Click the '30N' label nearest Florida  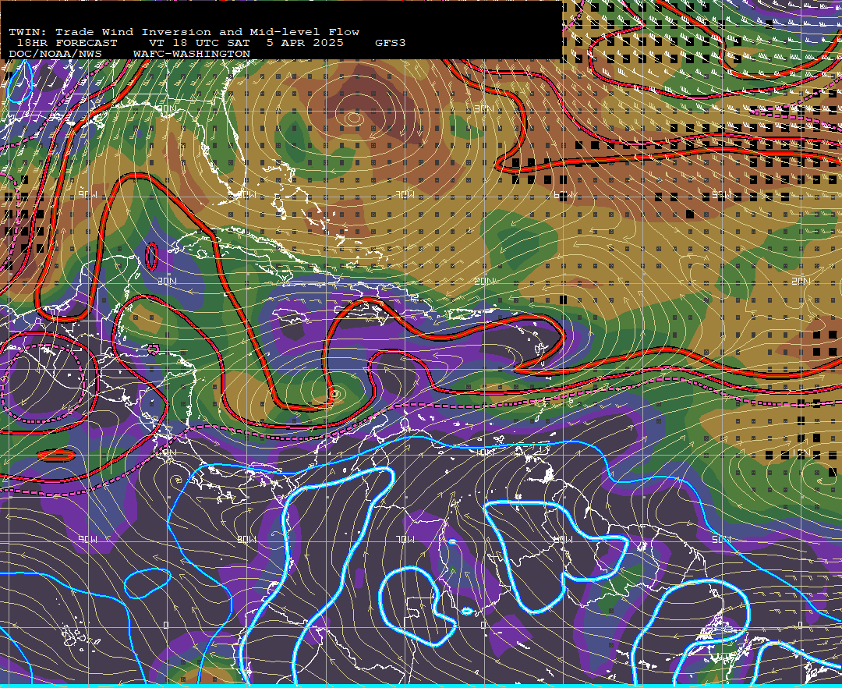coord(166,109)
